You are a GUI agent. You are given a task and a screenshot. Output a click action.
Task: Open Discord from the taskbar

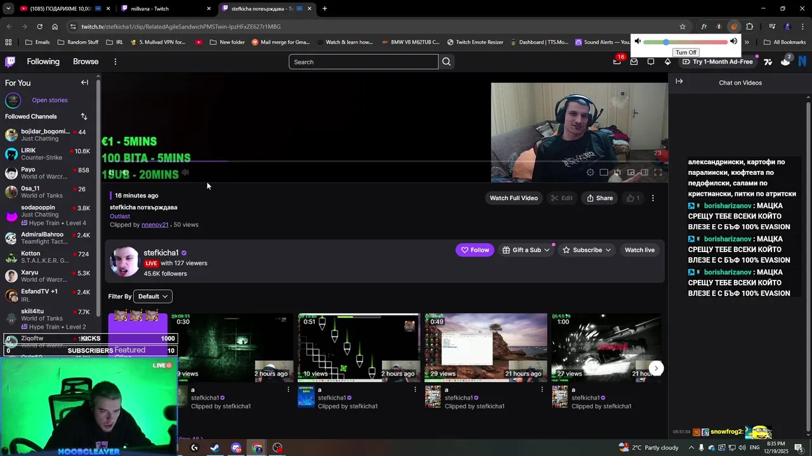click(236, 448)
